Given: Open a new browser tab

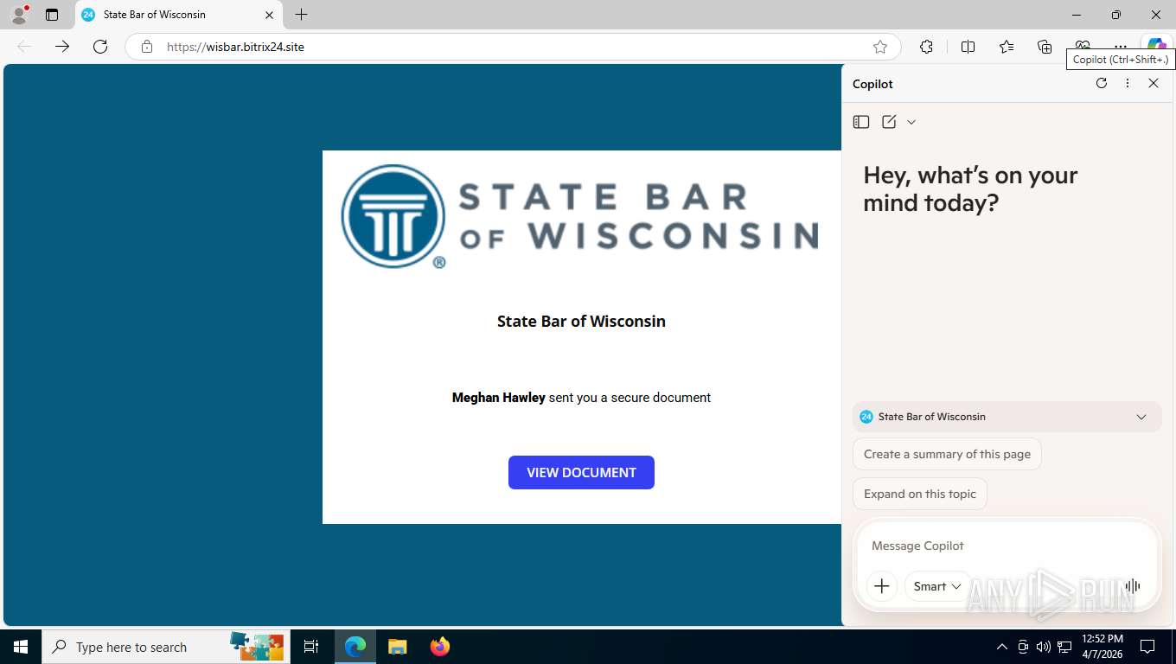Looking at the screenshot, I should click(301, 15).
